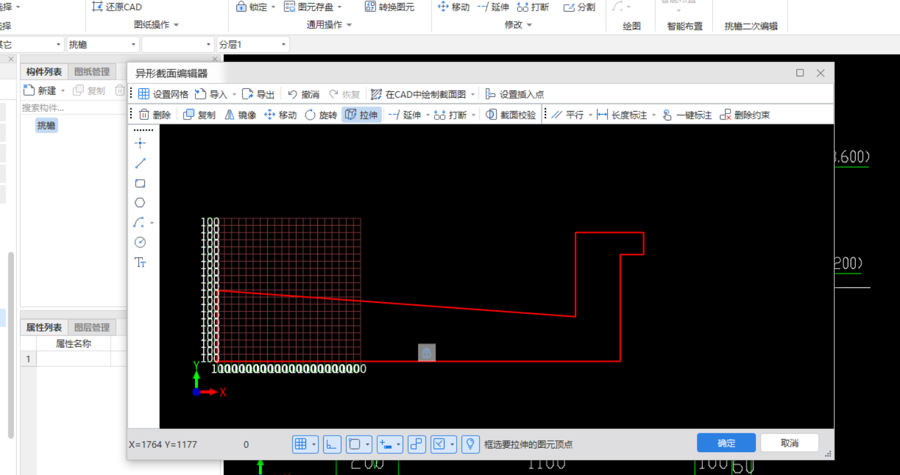Select the 长度标注 dimension tool
This screenshot has width=900, height=475.
pyautogui.click(x=622, y=115)
